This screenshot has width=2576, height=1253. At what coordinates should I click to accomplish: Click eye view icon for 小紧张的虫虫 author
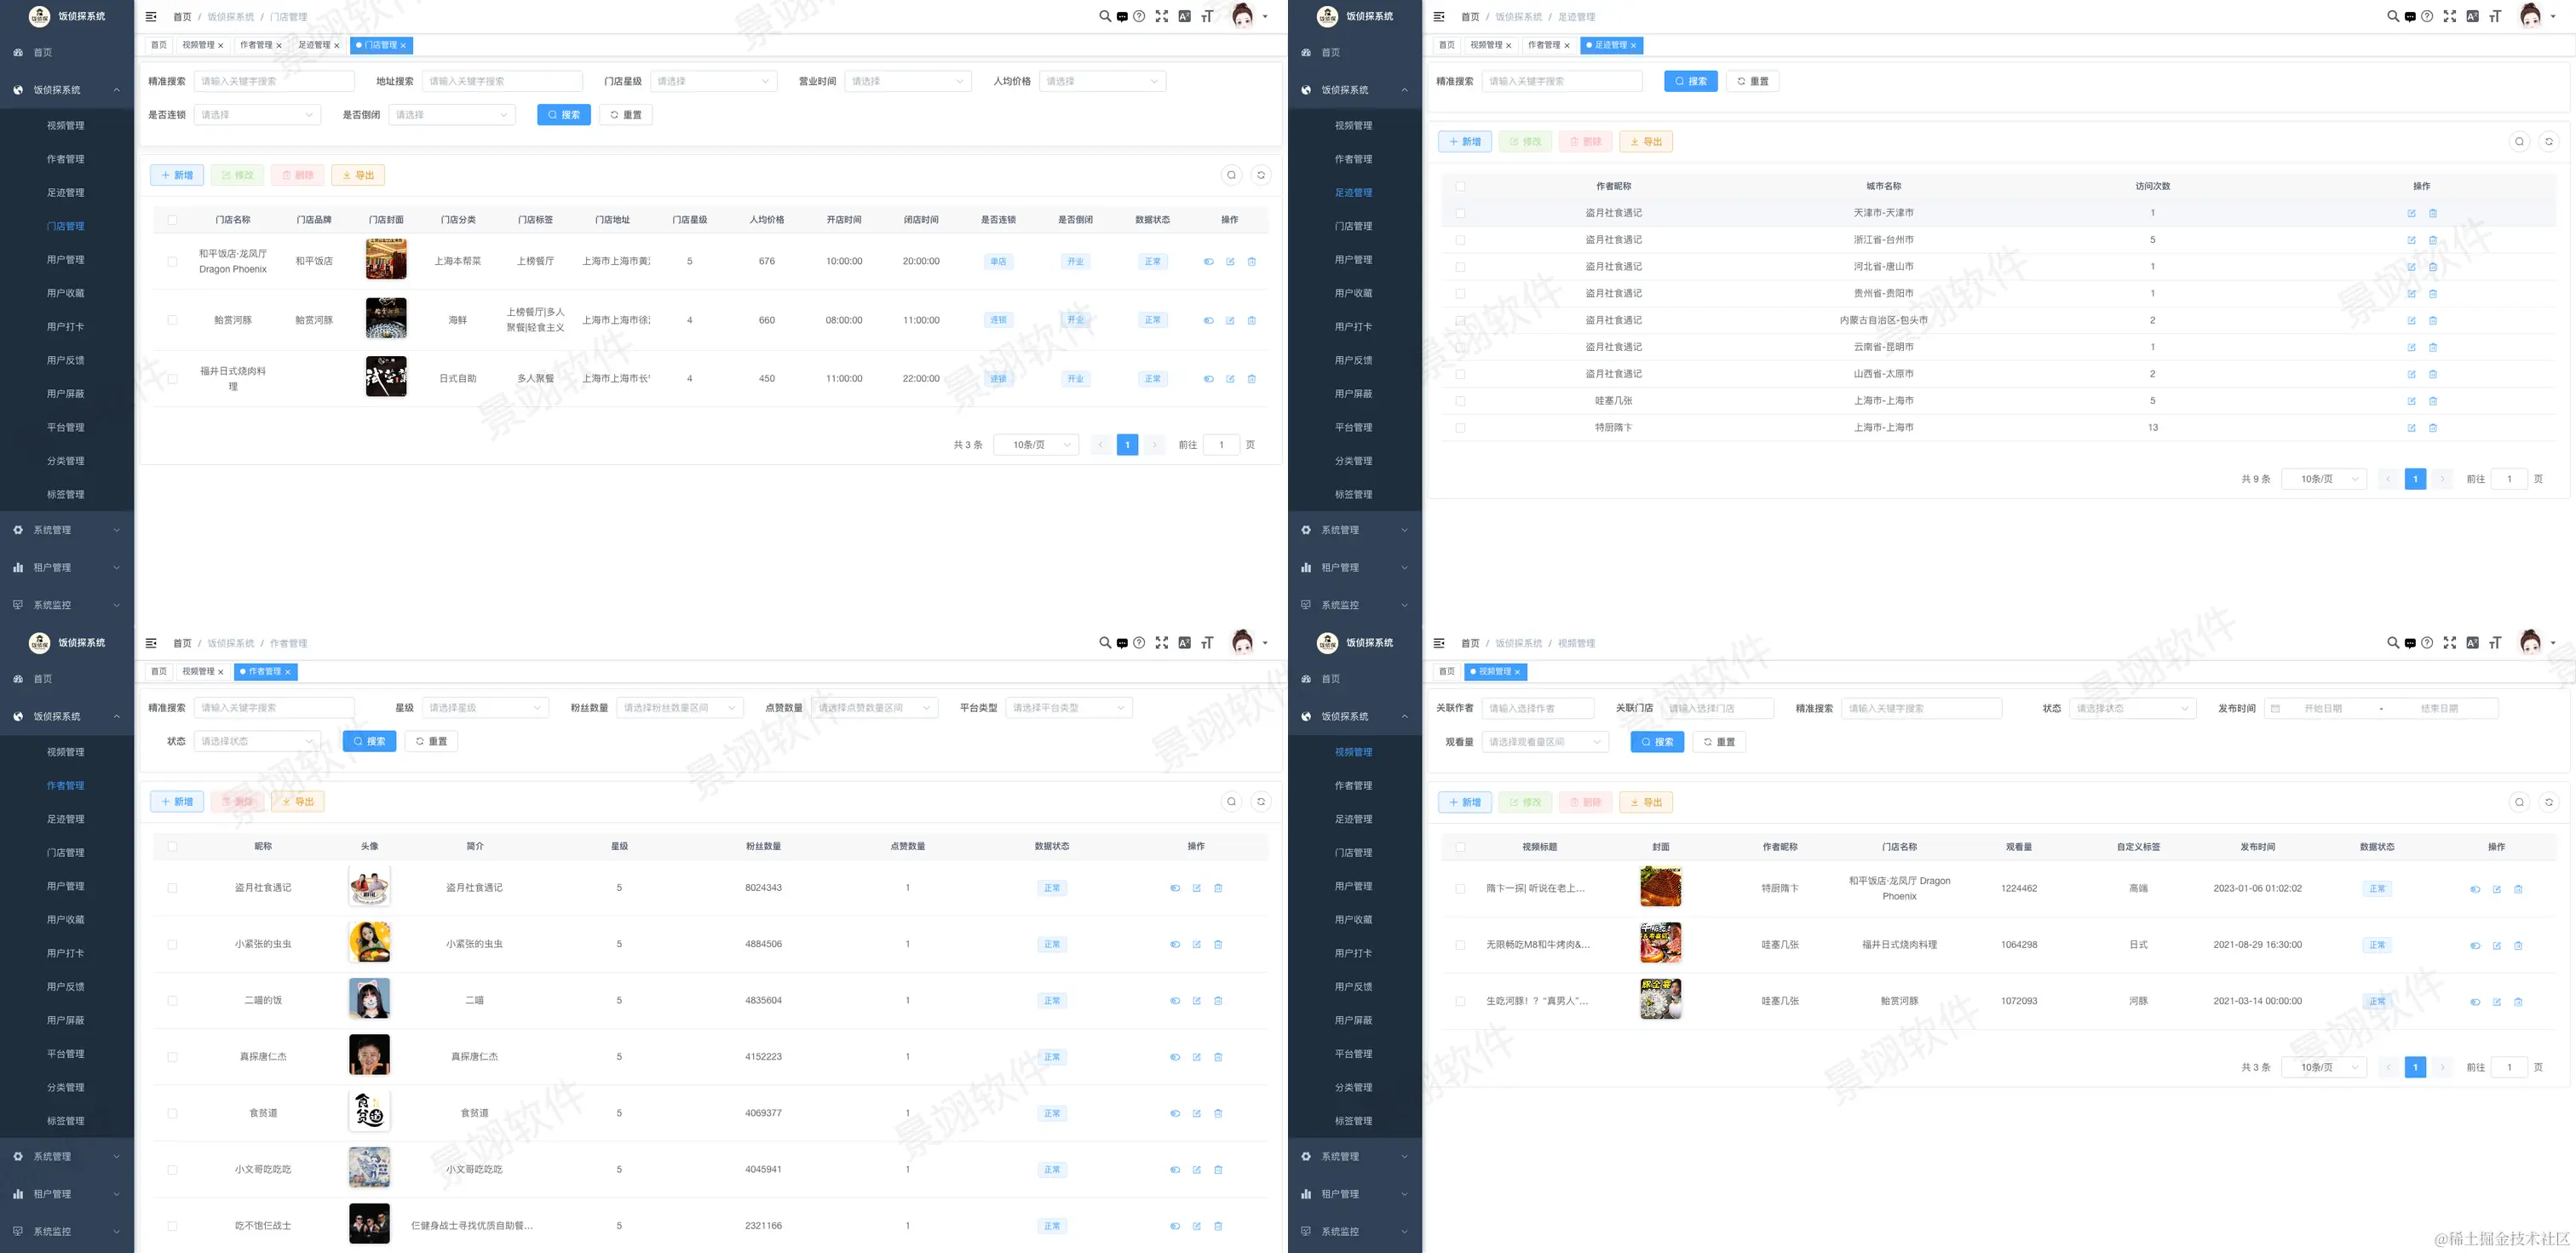click(1175, 944)
